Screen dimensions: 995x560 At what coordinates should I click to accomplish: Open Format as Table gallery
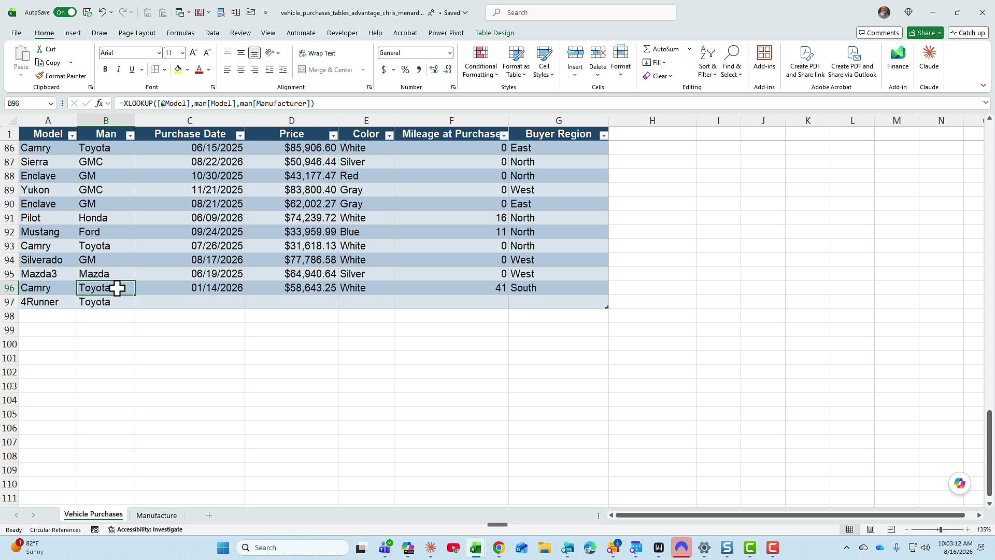[516, 62]
